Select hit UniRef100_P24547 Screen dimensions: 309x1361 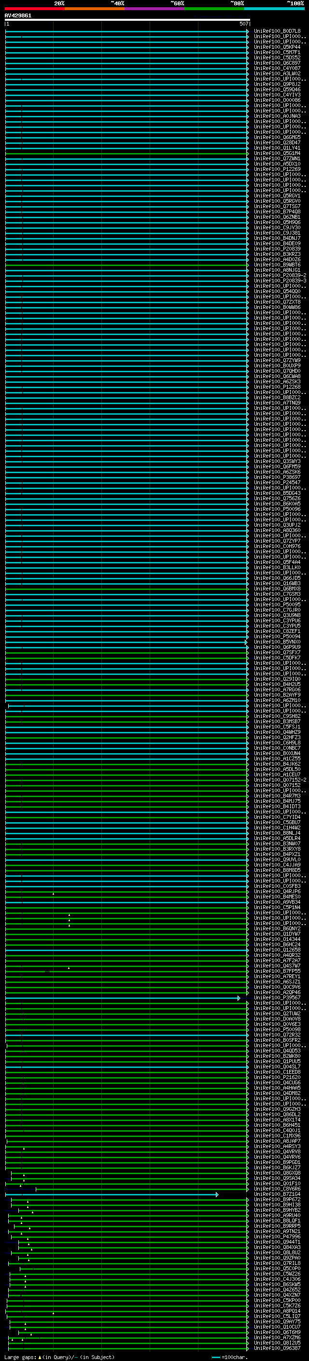click(x=277, y=482)
